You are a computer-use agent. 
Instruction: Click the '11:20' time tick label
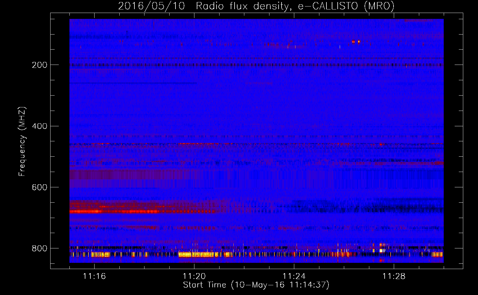pos(194,276)
